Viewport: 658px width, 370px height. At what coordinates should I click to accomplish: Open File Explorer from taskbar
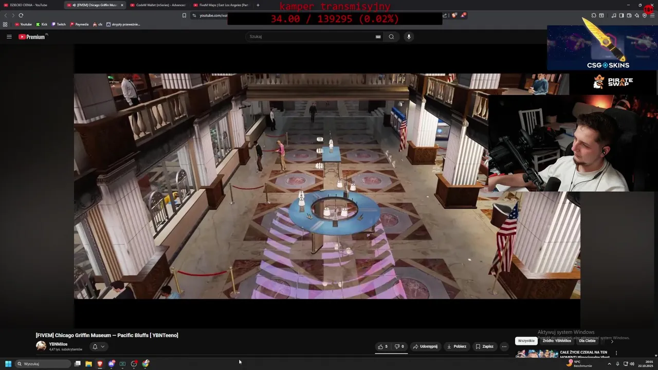(x=88, y=364)
